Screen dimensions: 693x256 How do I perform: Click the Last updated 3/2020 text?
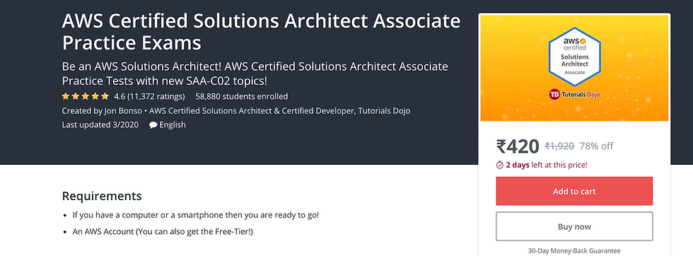pyautogui.click(x=100, y=124)
